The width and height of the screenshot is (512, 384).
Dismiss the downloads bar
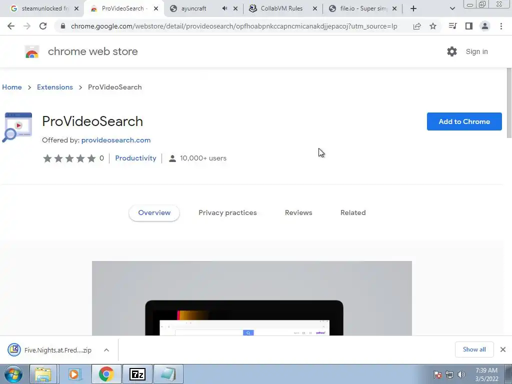503,349
